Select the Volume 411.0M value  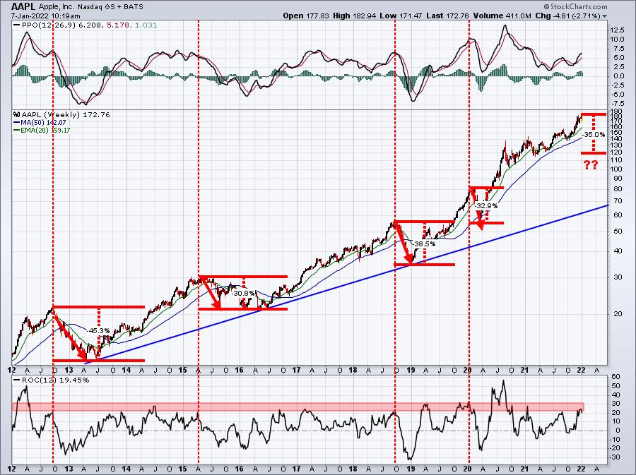click(x=502, y=16)
